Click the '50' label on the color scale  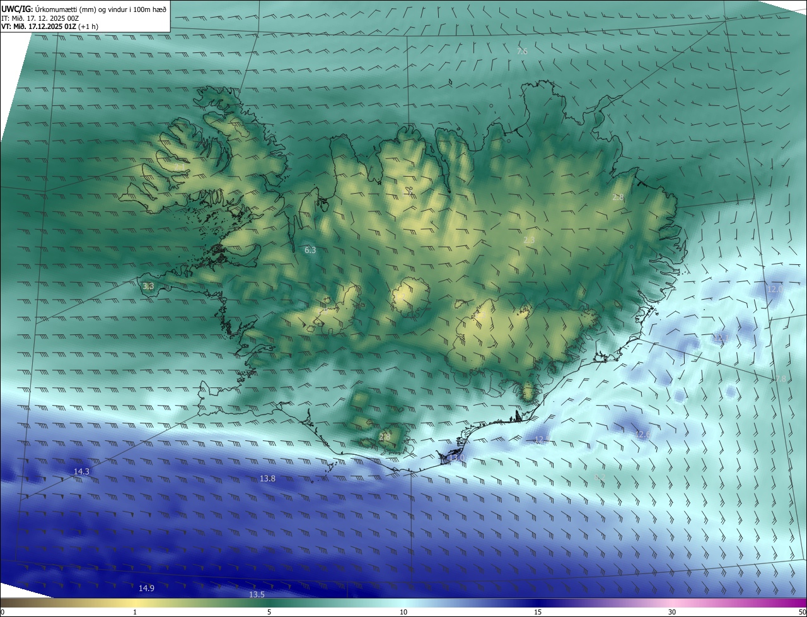(x=802, y=612)
